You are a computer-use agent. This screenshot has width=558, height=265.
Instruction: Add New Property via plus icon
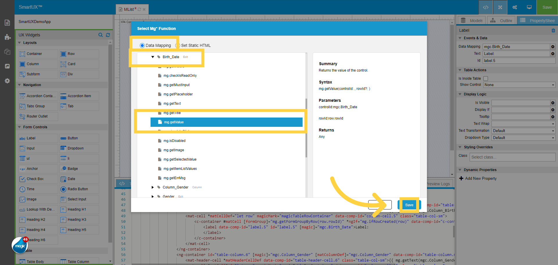(462, 178)
